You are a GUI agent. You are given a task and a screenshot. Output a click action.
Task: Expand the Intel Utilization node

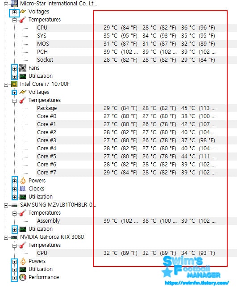point(14,198)
